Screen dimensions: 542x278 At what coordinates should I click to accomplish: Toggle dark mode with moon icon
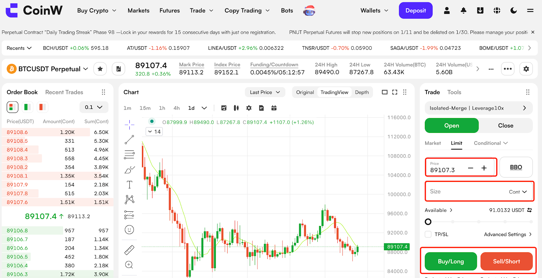(x=514, y=10)
